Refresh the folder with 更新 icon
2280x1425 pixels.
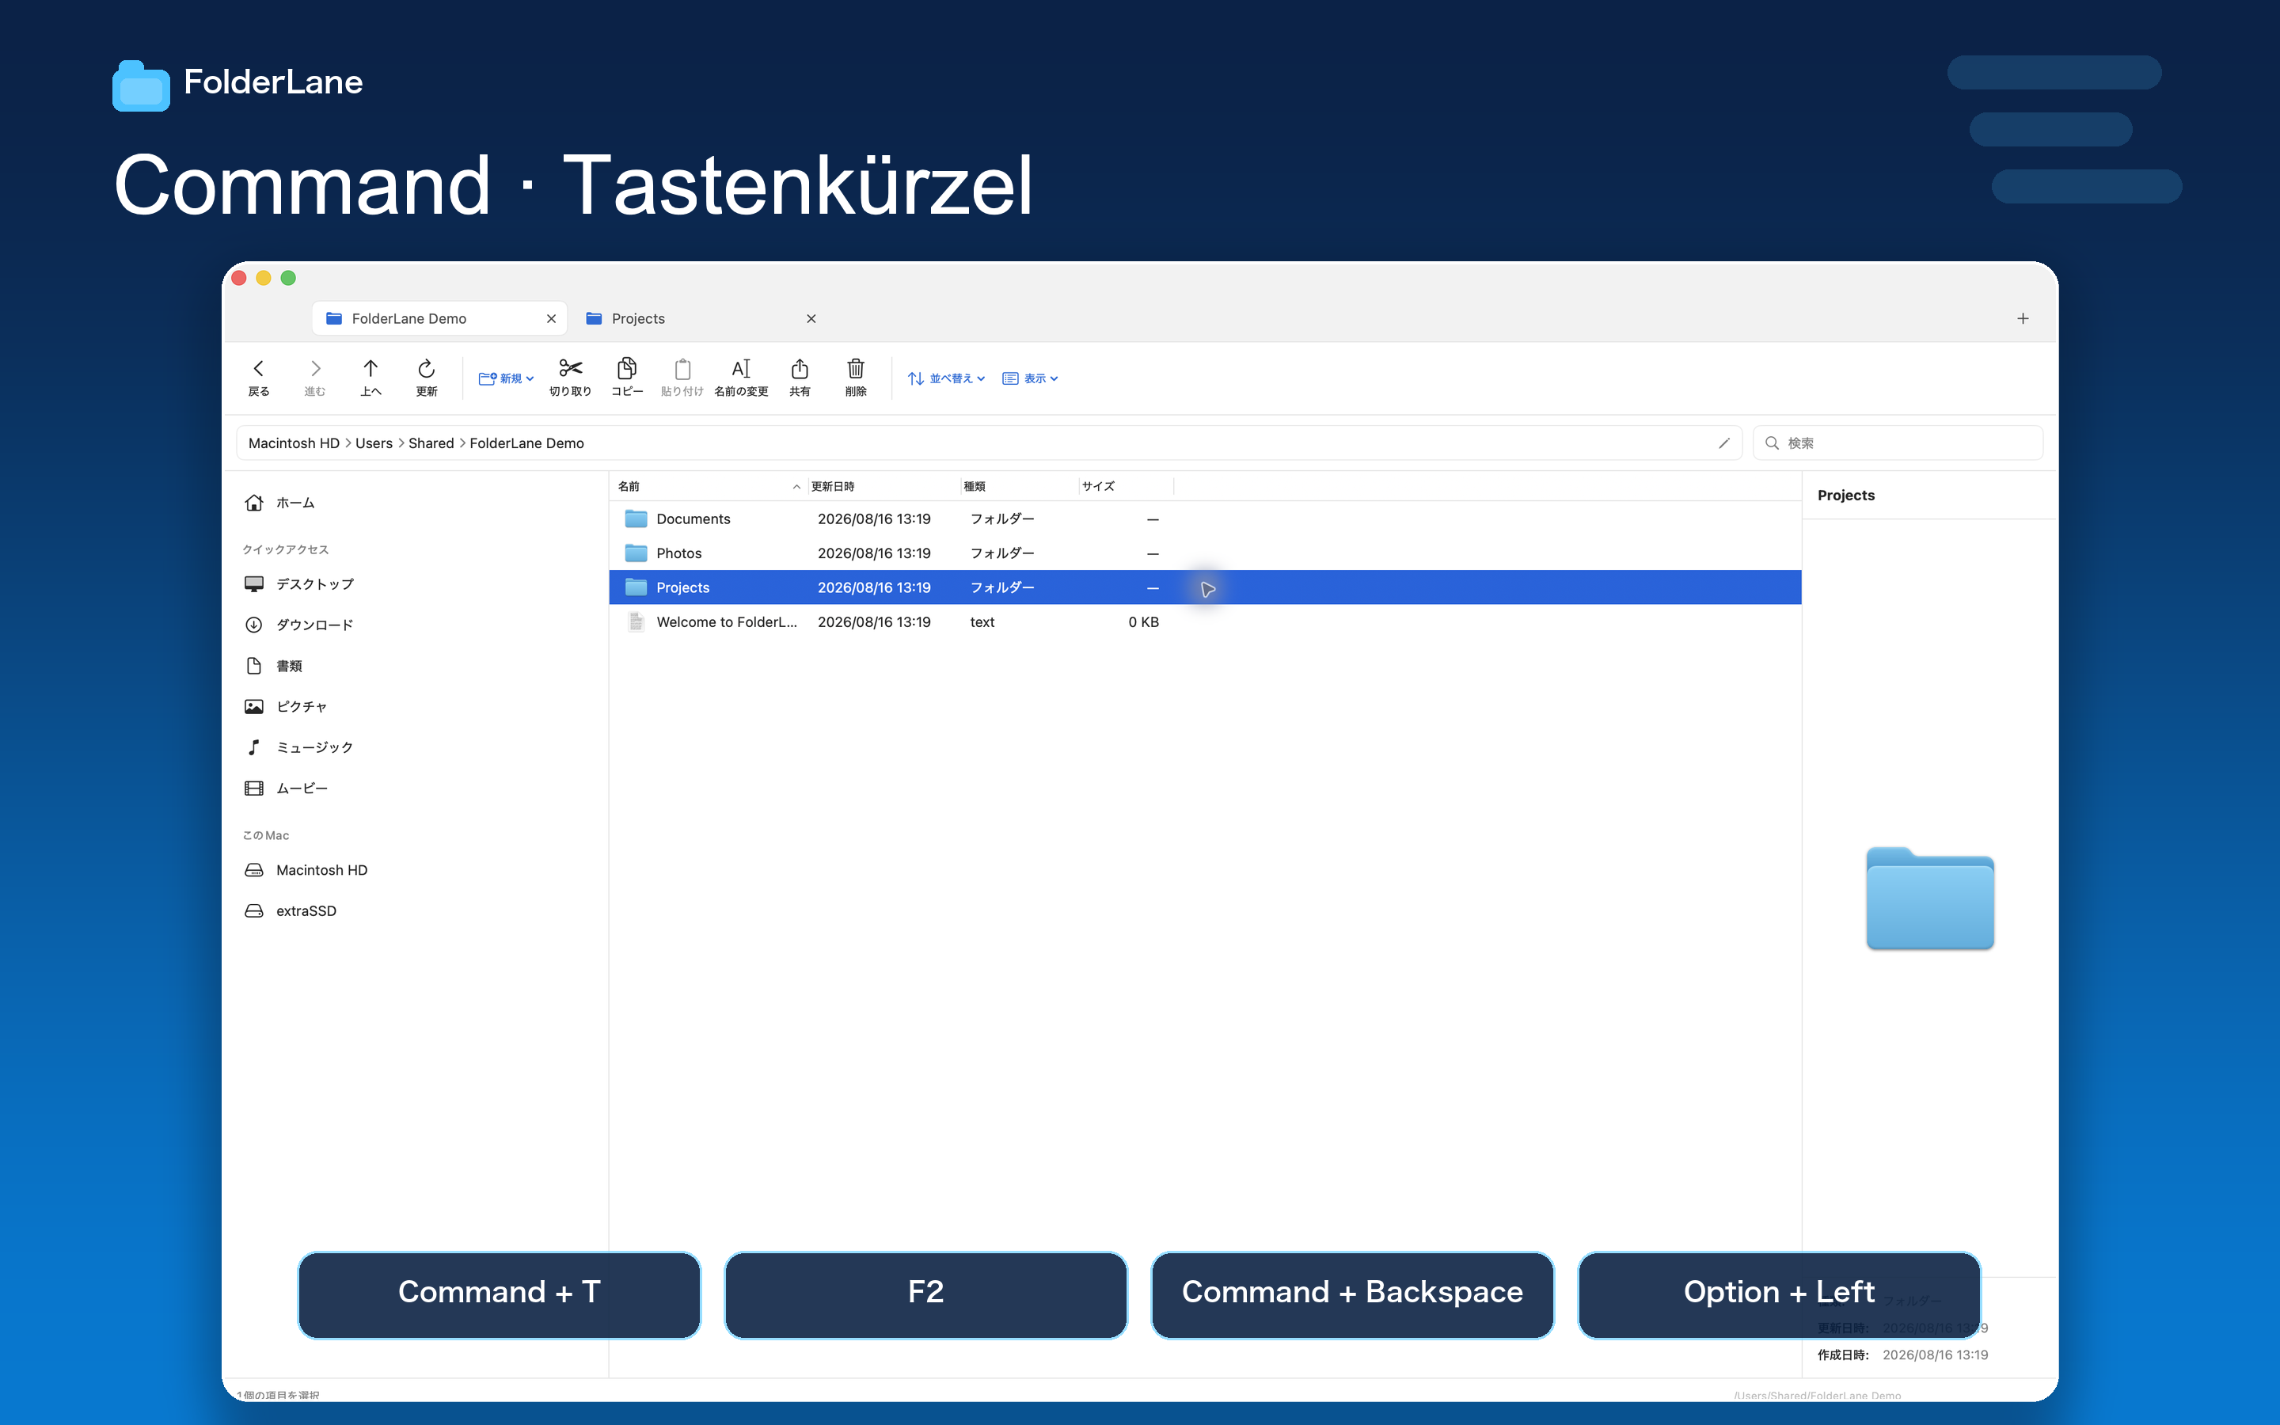(426, 368)
